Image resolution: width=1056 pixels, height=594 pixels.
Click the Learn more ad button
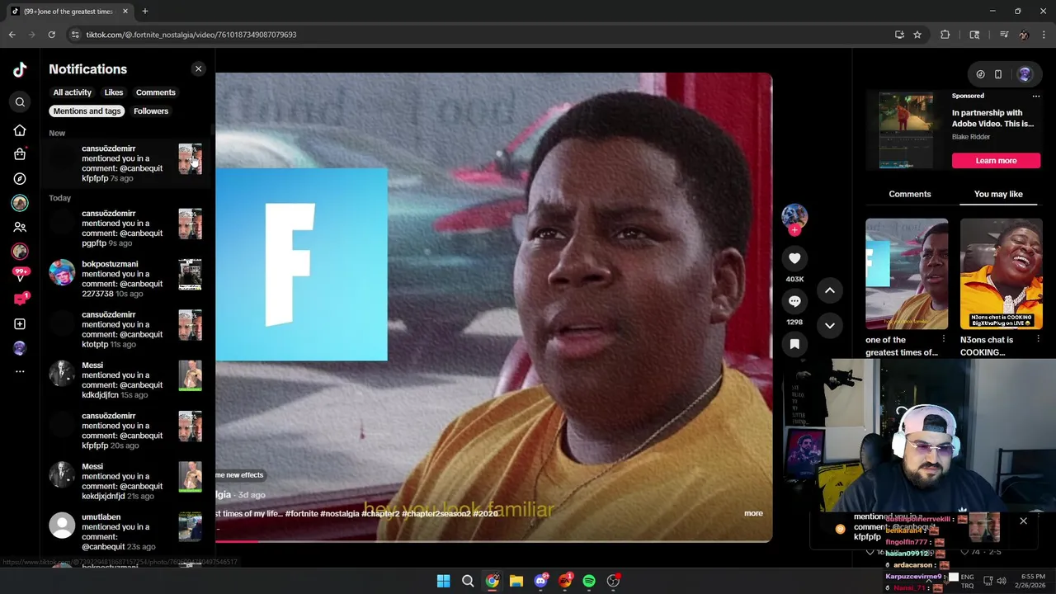pyautogui.click(x=996, y=161)
